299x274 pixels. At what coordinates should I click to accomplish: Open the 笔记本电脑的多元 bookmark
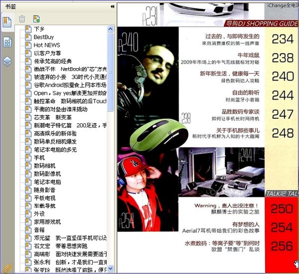tap(55, 150)
